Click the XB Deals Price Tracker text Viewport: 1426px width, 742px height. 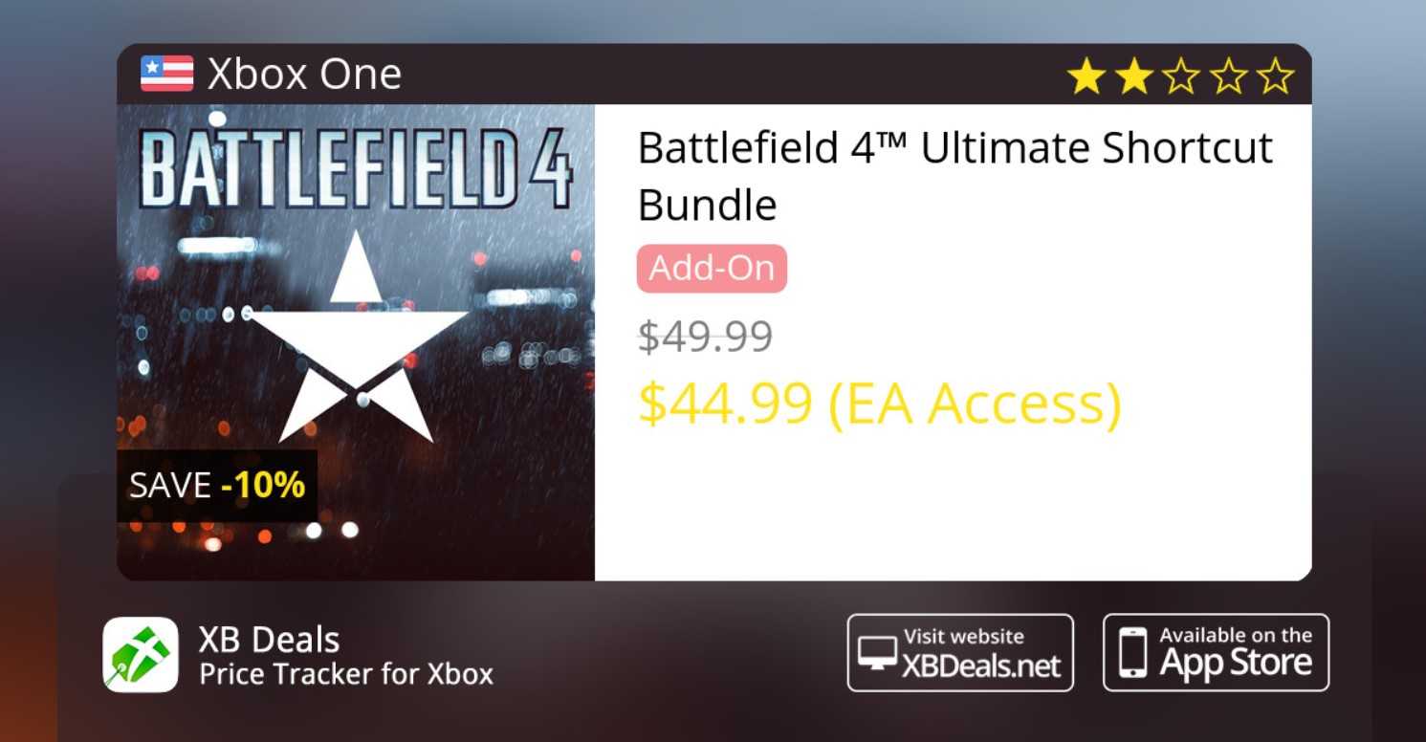[345, 656]
